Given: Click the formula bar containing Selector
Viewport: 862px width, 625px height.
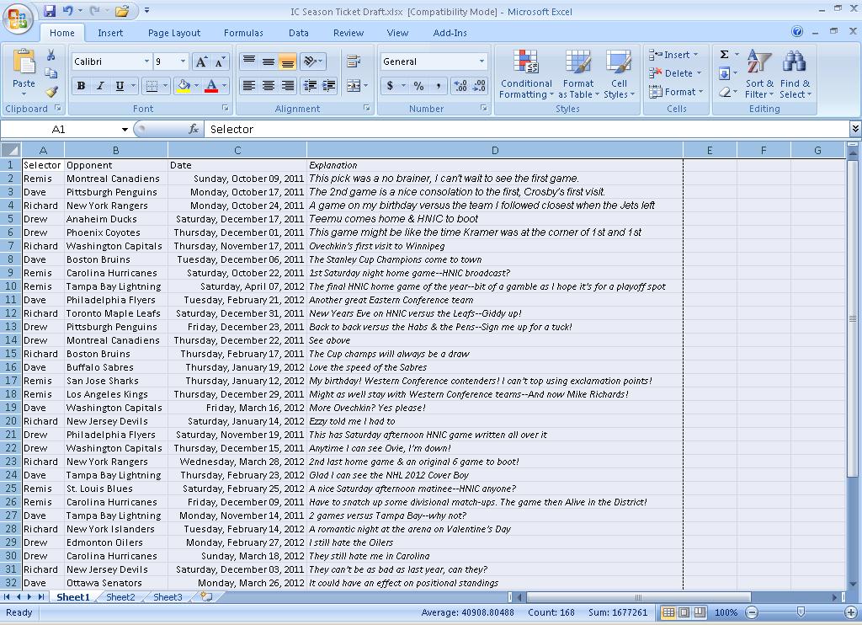Looking at the screenshot, I should click(x=522, y=130).
